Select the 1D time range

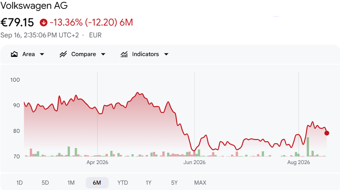[x=20, y=183]
